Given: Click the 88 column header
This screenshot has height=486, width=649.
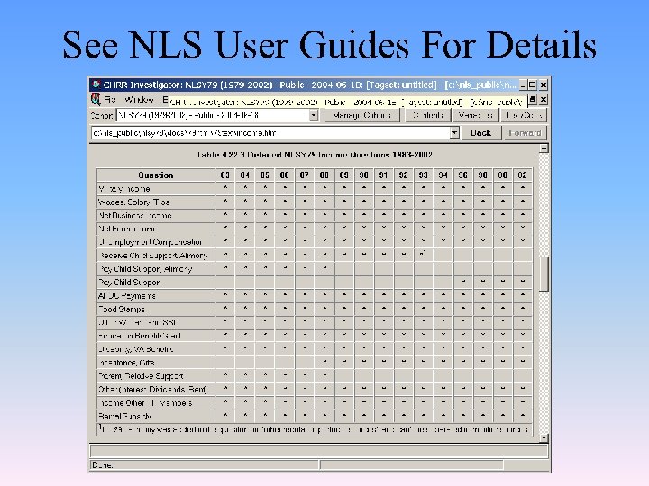Looking at the screenshot, I should (324, 175).
